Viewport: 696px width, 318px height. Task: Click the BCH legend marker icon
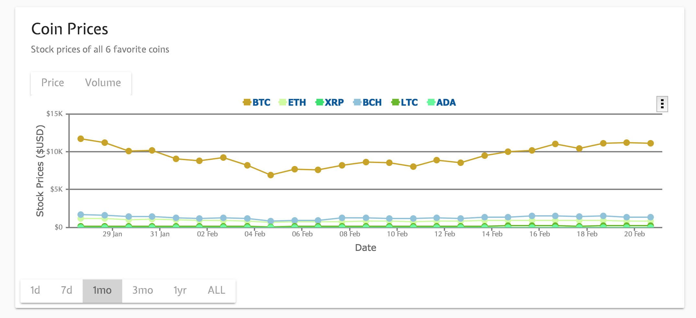click(x=357, y=102)
